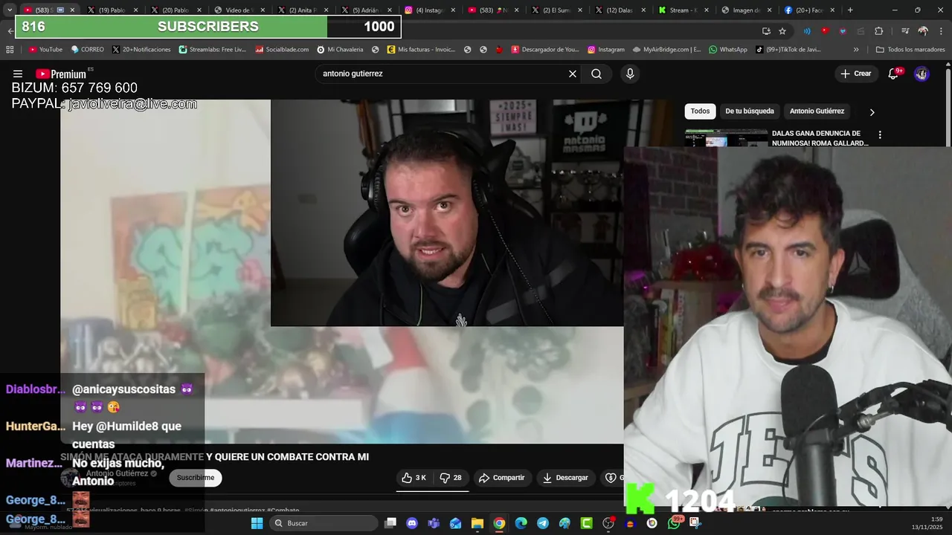Viewport: 952px width, 535px height.
Task: Open the Streamlabs bookmark
Action: pyautogui.click(x=213, y=50)
